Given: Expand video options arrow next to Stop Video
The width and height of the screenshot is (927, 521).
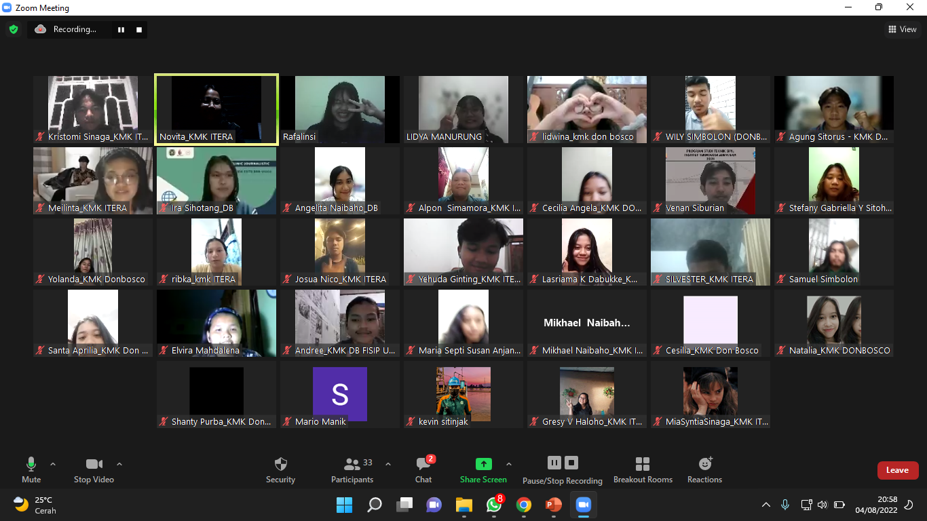Looking at the screenshot, I should pyautogui.click(x=119, y=464).
